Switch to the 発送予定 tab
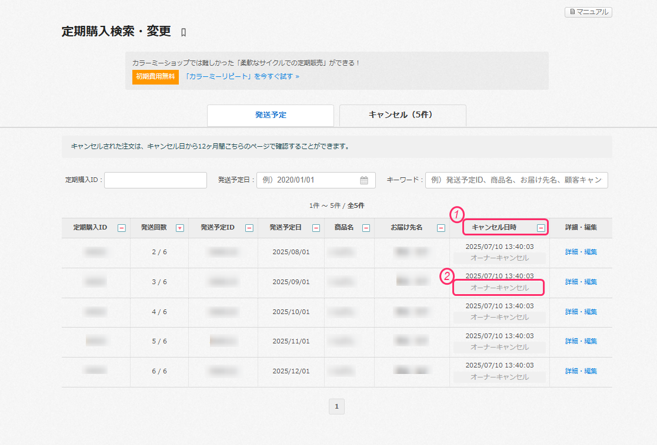657x445 pixels. 271,115
